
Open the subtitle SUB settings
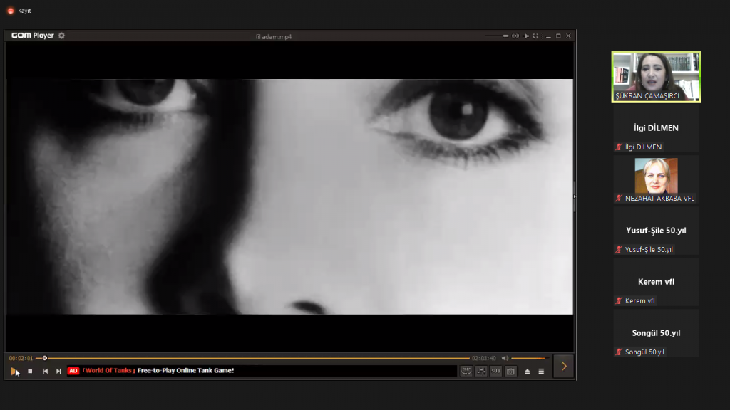pos(495,371)
